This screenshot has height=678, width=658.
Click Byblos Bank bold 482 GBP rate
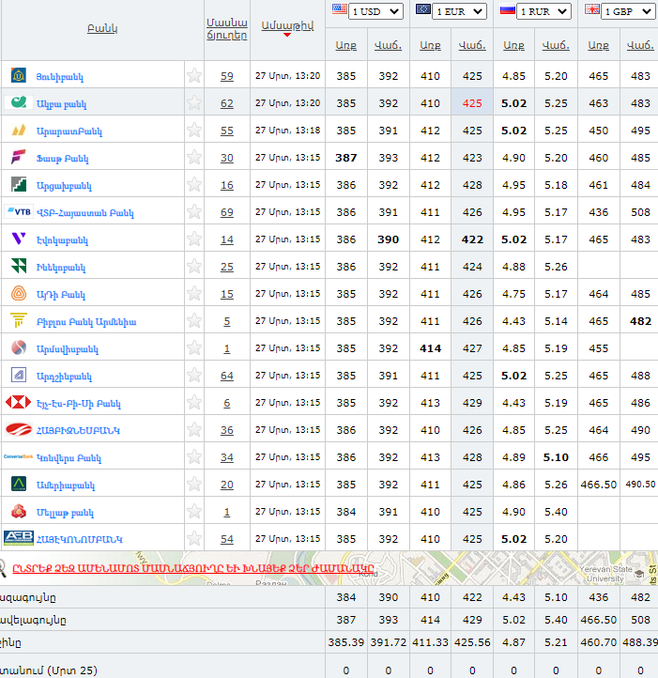[x=640, y=321]
